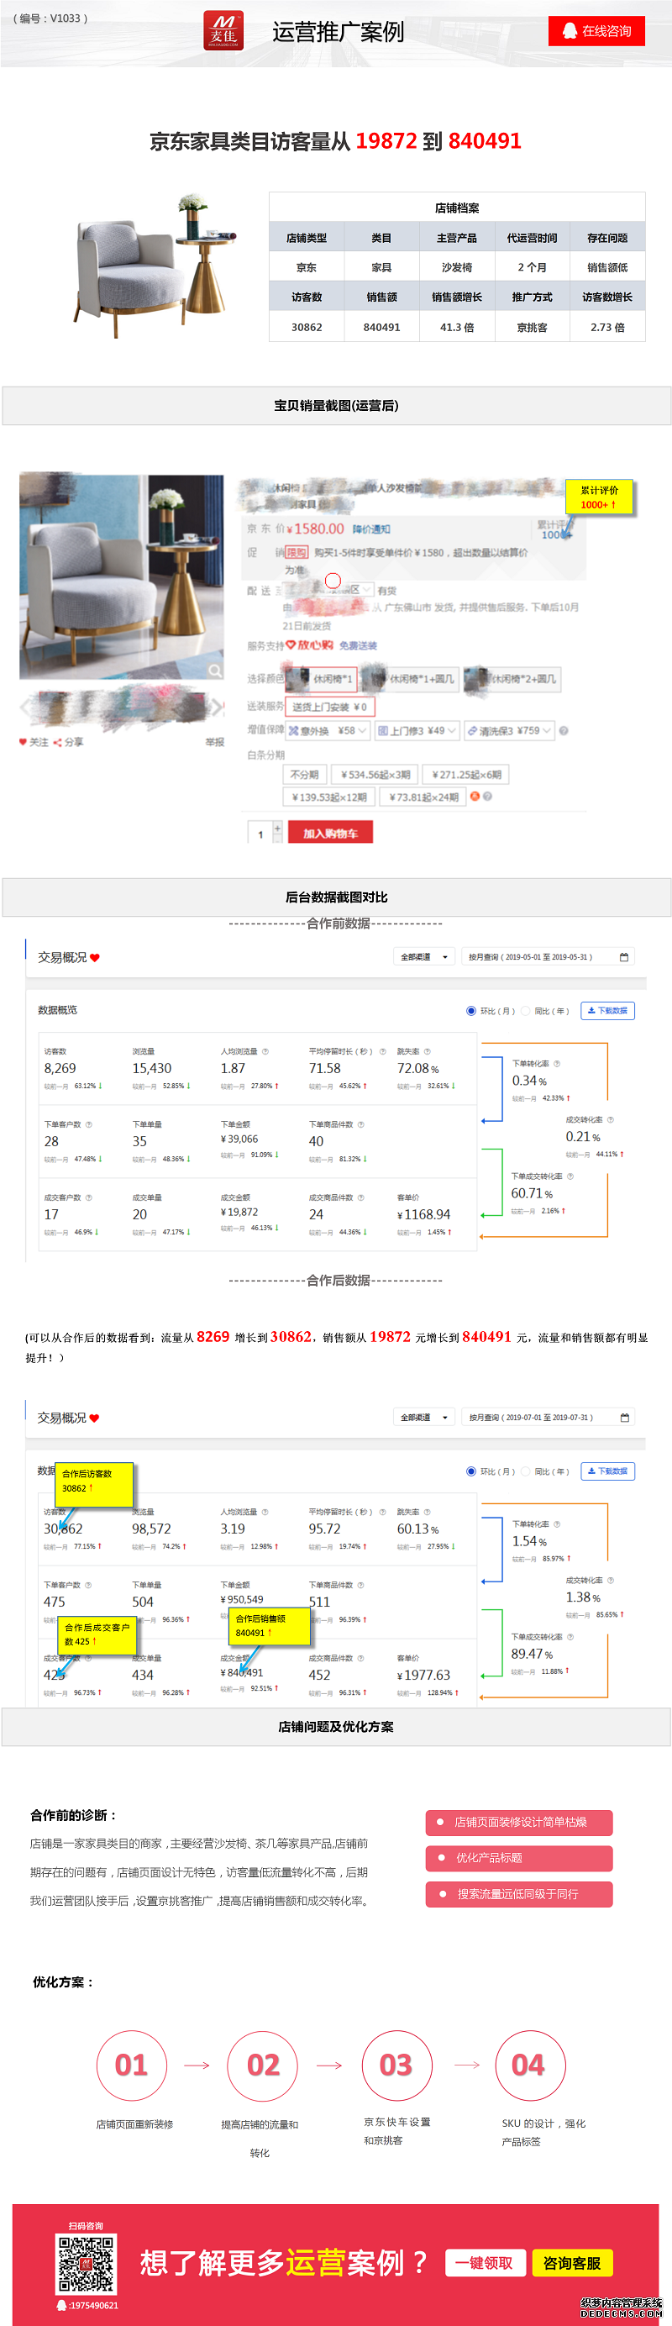Click the plus stepper beside quantity
Image resolution: width=672 pixels, height=2326 pixels.
point(278,827)
